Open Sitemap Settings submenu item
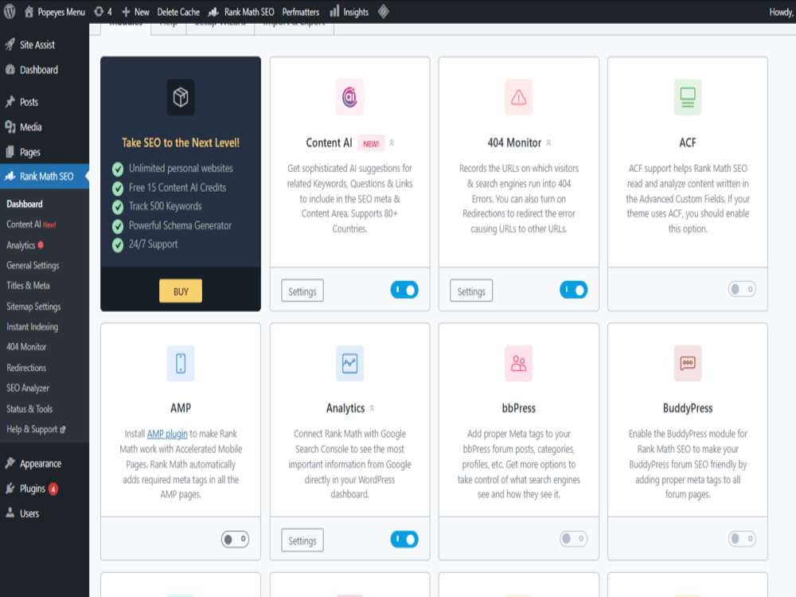Image resolution: width=796 pixels, height=597 pixels. pos(33,306)
